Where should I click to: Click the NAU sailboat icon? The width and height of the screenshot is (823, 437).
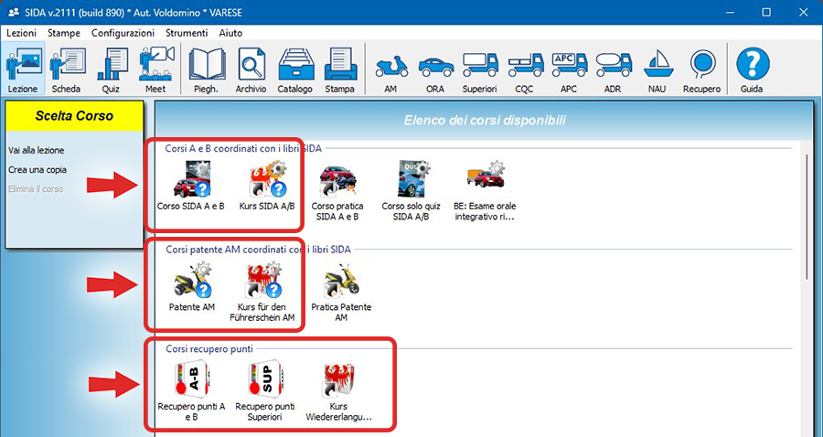(x=658, y=70)
